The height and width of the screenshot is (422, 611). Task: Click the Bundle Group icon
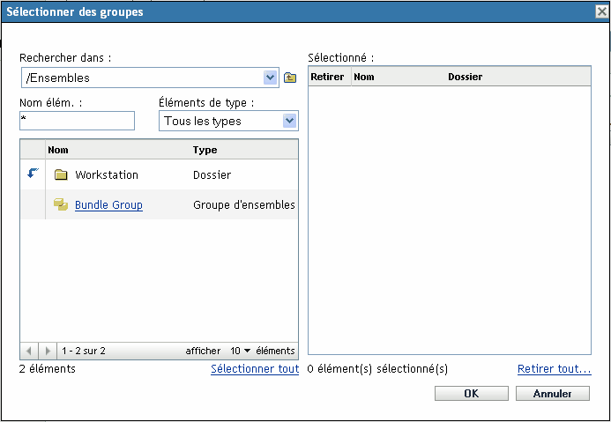click(x=61, y=205)
